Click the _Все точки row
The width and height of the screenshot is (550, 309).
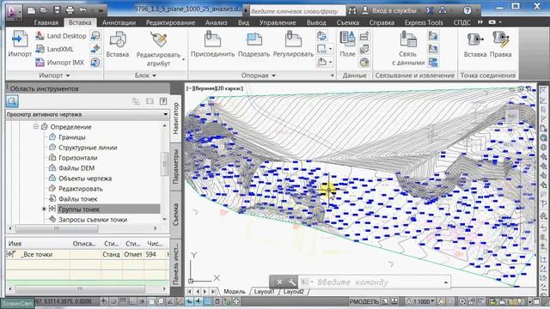(x=87, y=254)
